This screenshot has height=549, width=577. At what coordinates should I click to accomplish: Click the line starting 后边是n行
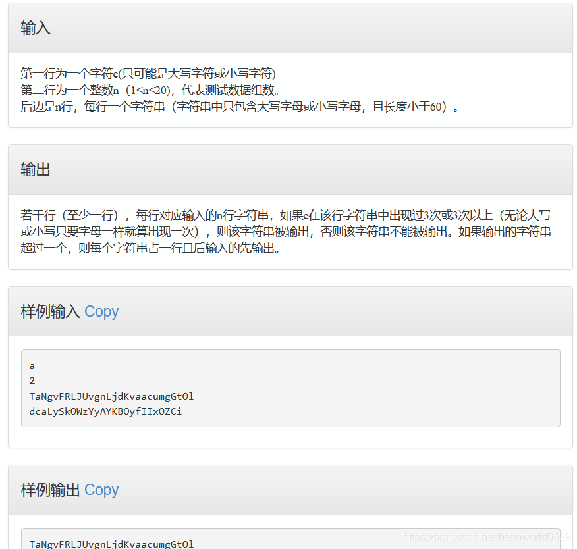pos(240,106)
